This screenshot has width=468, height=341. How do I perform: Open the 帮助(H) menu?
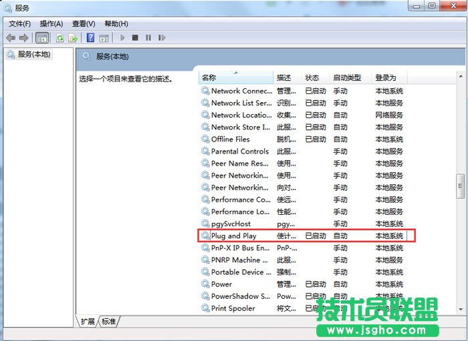[x=116, y=24]
